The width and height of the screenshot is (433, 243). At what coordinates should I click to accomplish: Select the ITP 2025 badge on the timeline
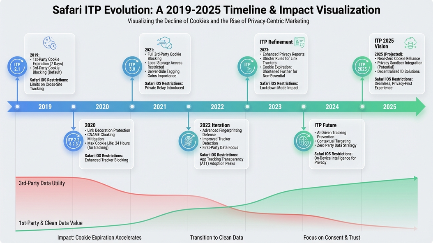[362, 66]
